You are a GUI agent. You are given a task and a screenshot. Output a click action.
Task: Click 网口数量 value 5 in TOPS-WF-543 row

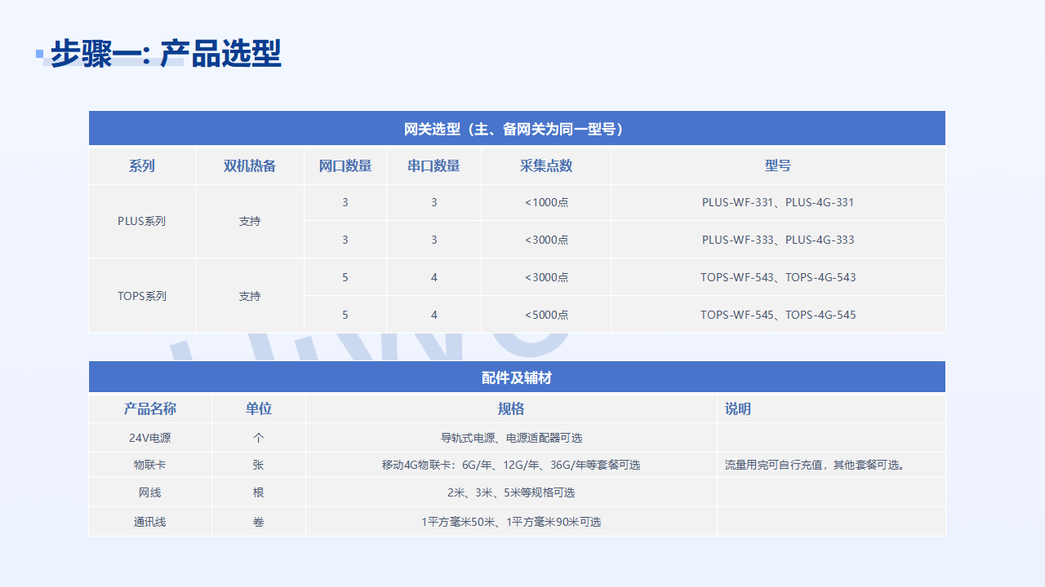pyautogui.click(x=345, y=277)
